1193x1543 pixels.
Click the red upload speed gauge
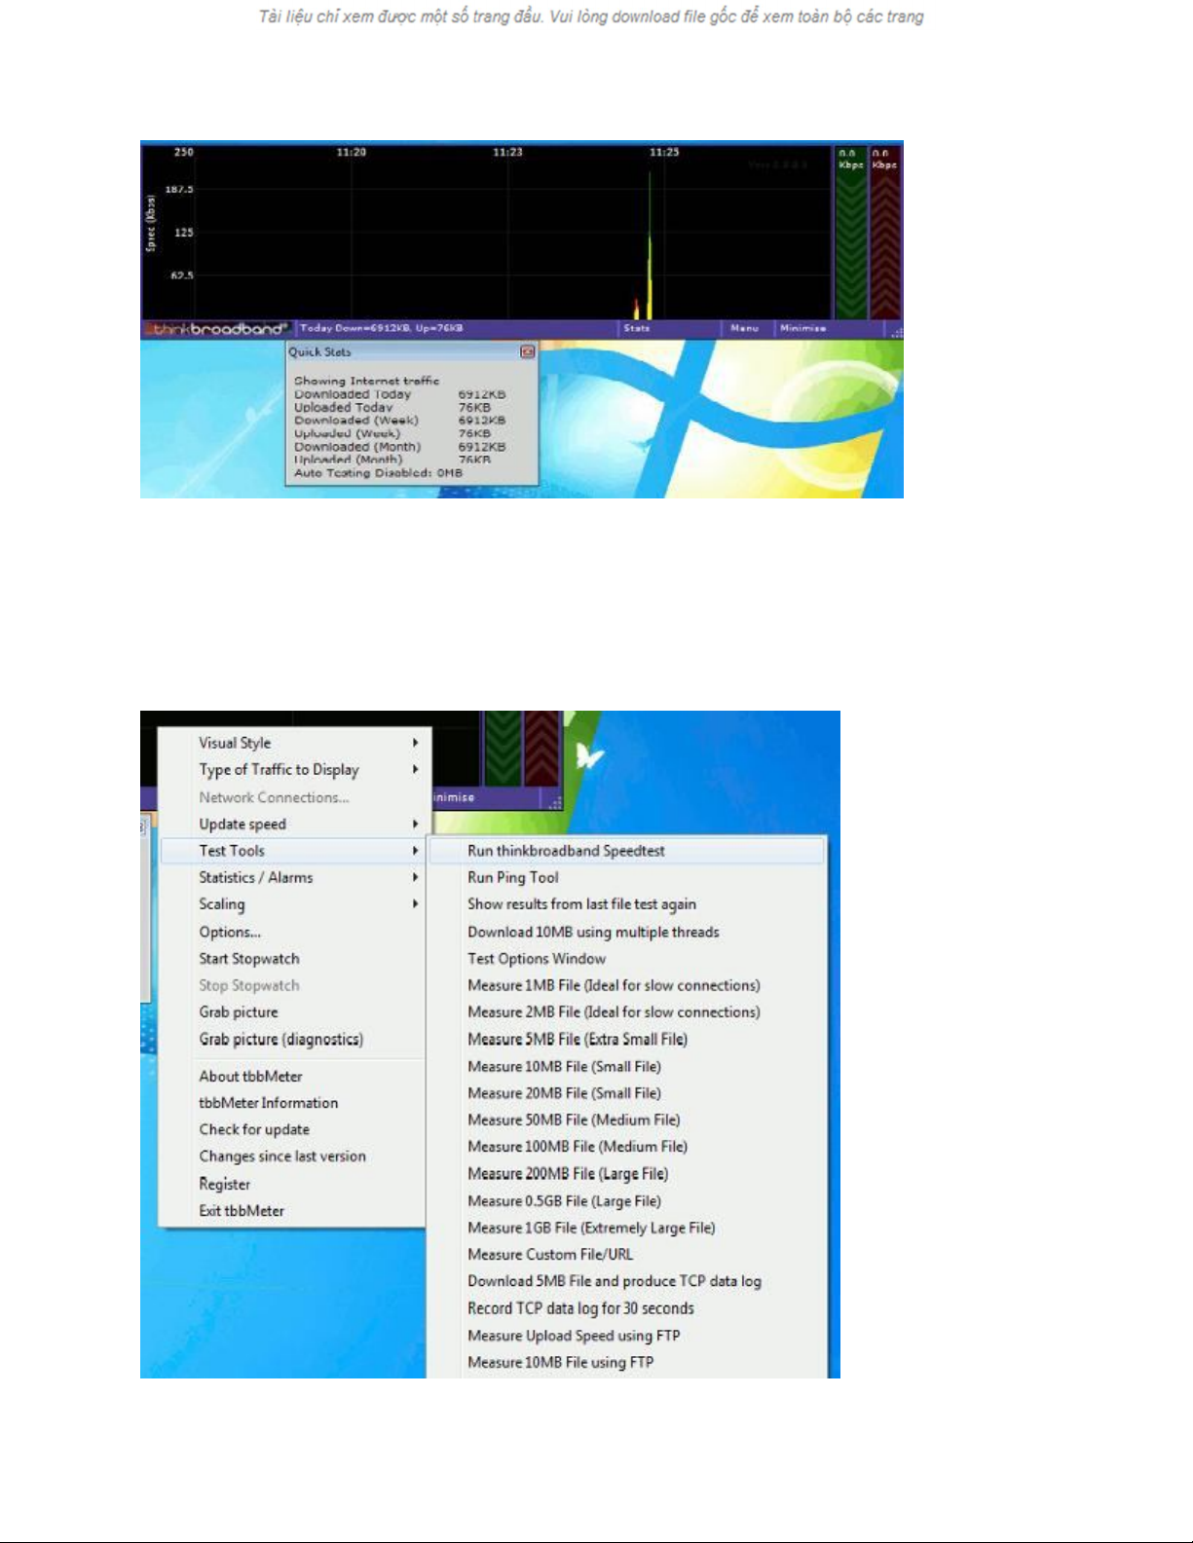click(884, 232)
